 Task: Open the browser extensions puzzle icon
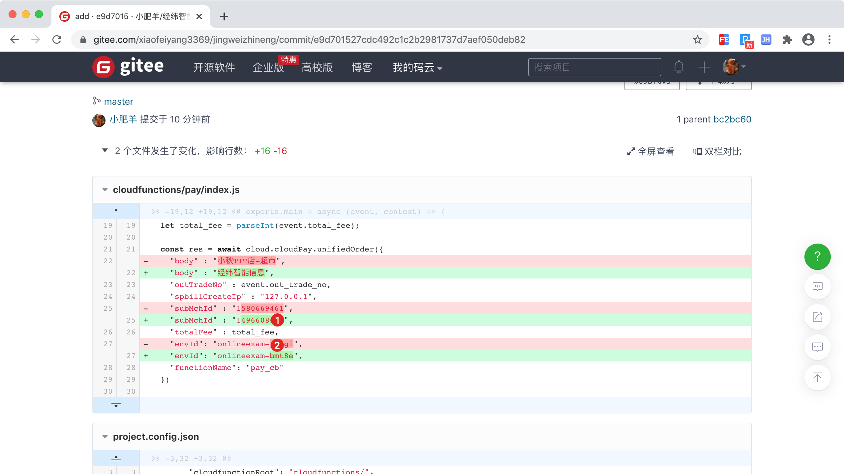pos(787,40)
